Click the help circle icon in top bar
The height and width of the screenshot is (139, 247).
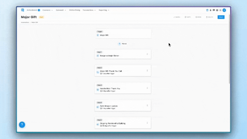pyautogui.click(x=217, y=10)
